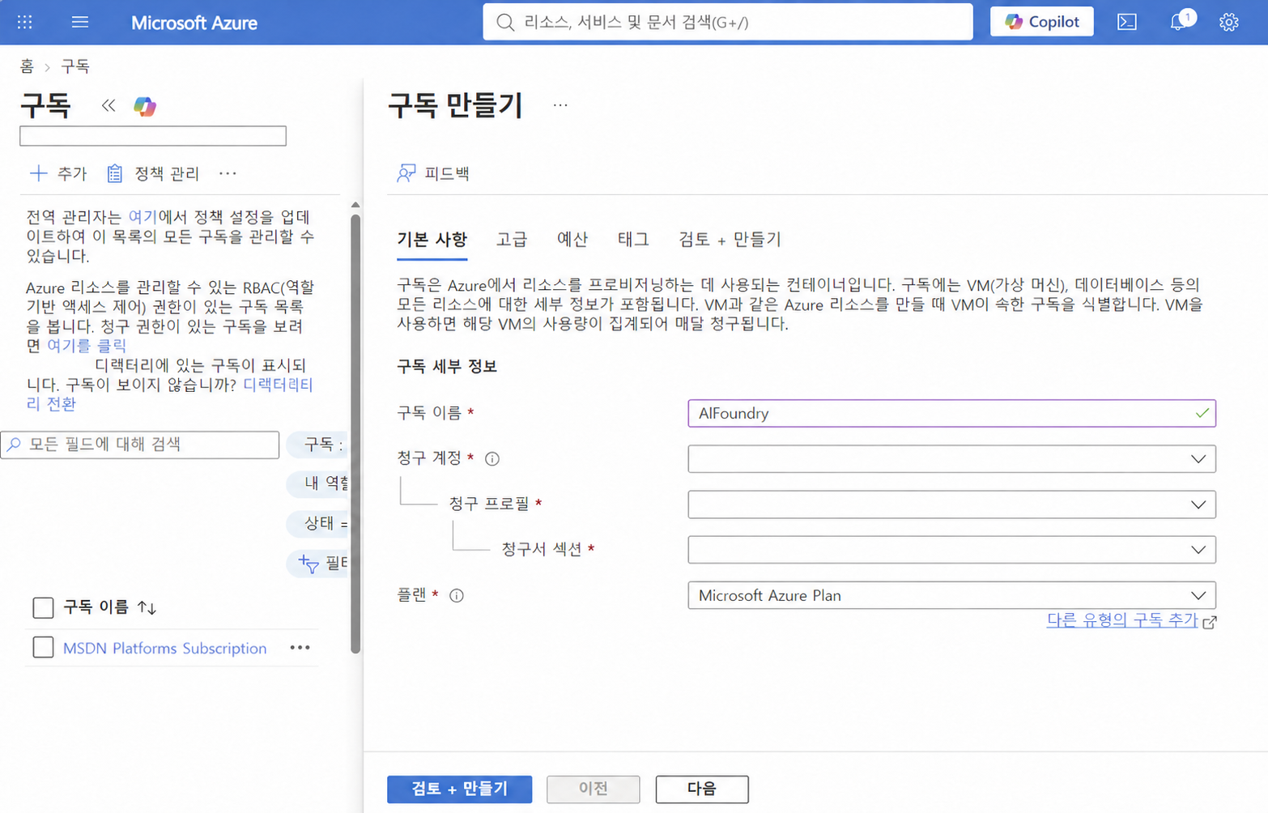This screenshot has height=813, width=1268.
Task: Select the 기본 사항 tab
Action: click(x=432, y=240)
